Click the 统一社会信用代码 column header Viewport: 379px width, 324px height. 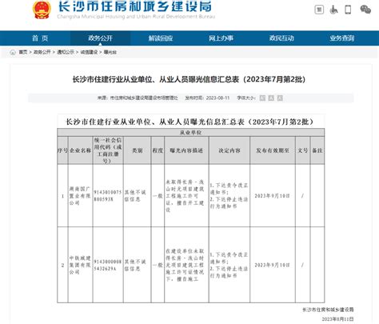[x=108, y=150]
